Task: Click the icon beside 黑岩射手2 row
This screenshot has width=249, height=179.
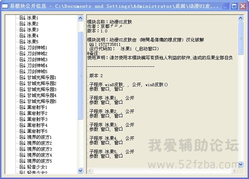Action: (x=22, y=113)
